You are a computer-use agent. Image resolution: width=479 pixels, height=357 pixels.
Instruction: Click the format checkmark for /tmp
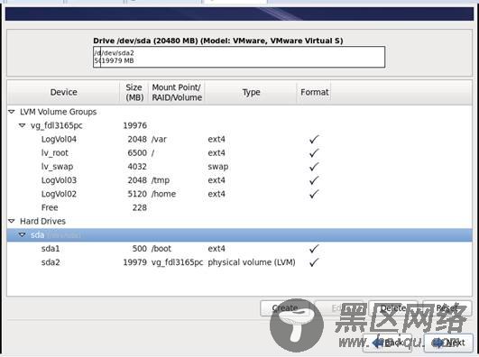(x=314, y=180)
